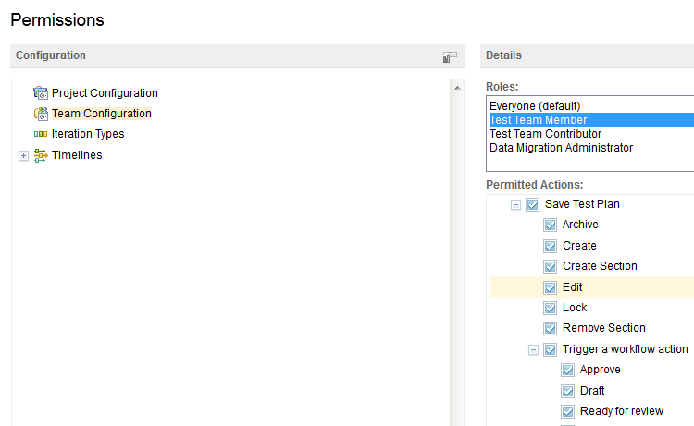This screenshot has width=694, height=426.
Task: Choose the Data Migration Administrator role
Action: point(561,148)
